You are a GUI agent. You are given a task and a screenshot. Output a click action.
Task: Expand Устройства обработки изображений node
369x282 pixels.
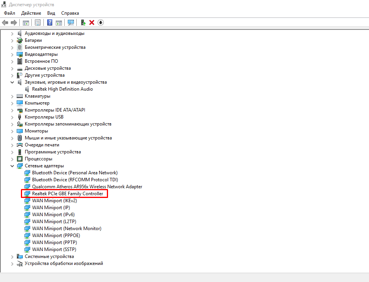(x=12, y=264)
